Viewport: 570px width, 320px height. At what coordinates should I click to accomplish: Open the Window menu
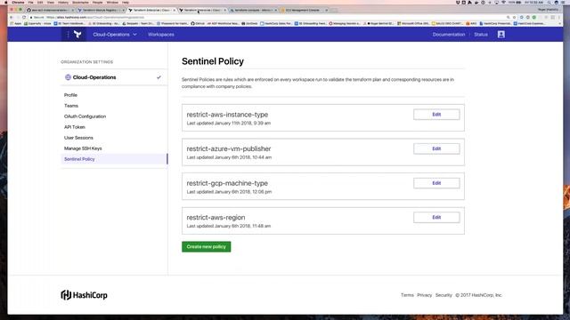[x=112, y=2]
